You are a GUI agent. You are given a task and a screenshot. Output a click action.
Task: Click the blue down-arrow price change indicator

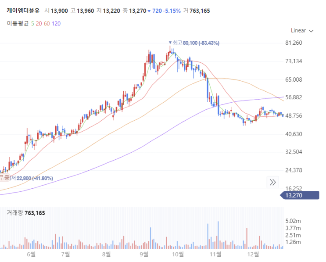click(150, 11)
